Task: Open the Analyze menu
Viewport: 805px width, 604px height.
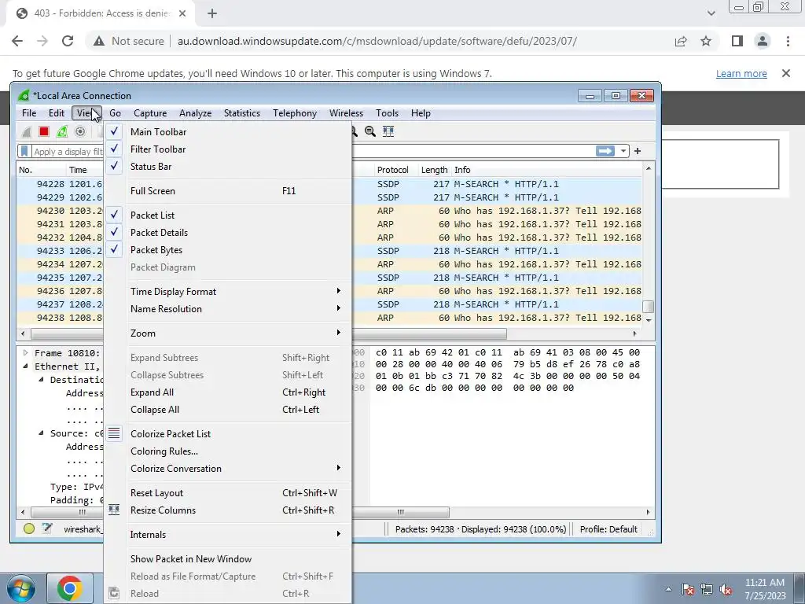Action: point(195,113)
